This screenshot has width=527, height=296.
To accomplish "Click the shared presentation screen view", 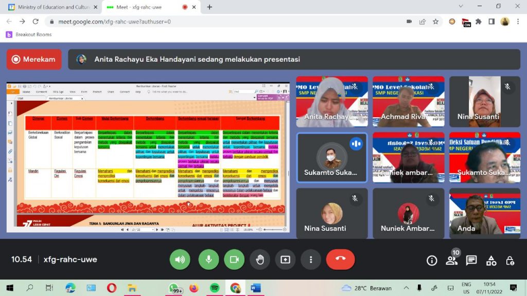I will coord(148,157).
